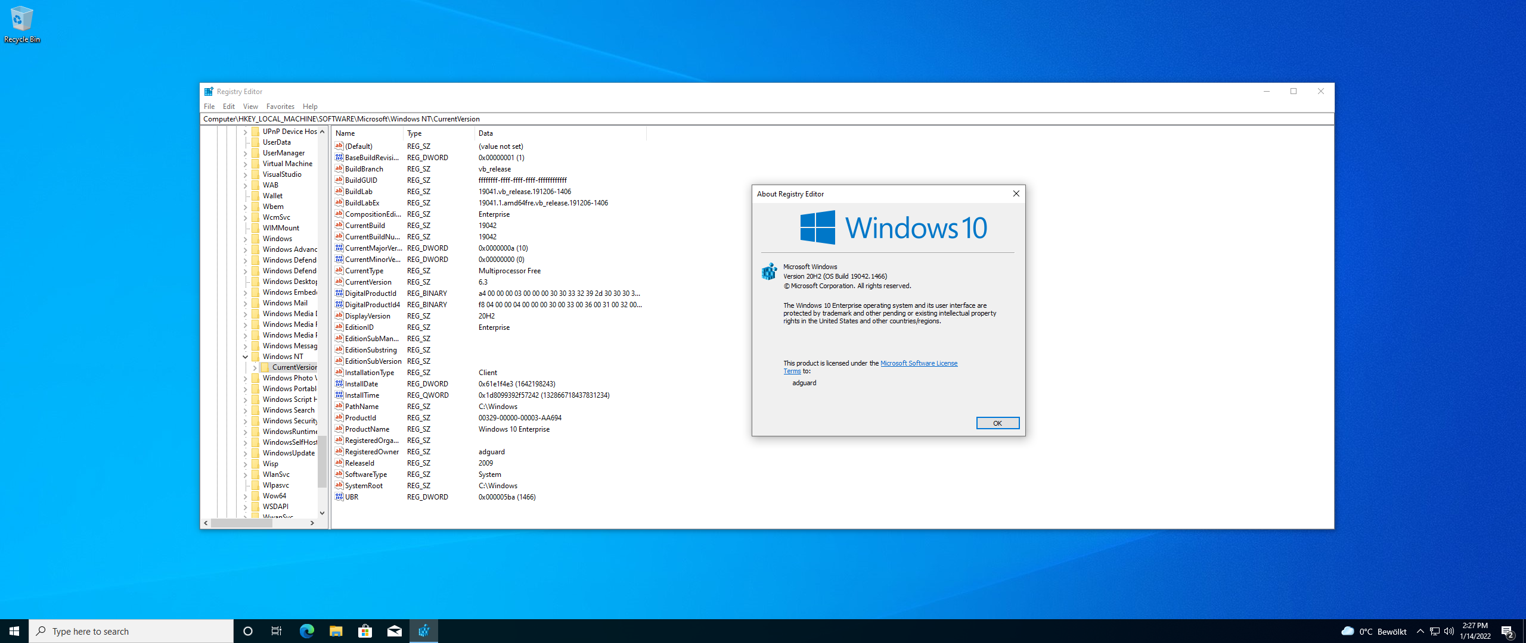The height and width of the screenshot is (643, 1526).
Task: Click OK in About Registry Editor
Action: 997,423
